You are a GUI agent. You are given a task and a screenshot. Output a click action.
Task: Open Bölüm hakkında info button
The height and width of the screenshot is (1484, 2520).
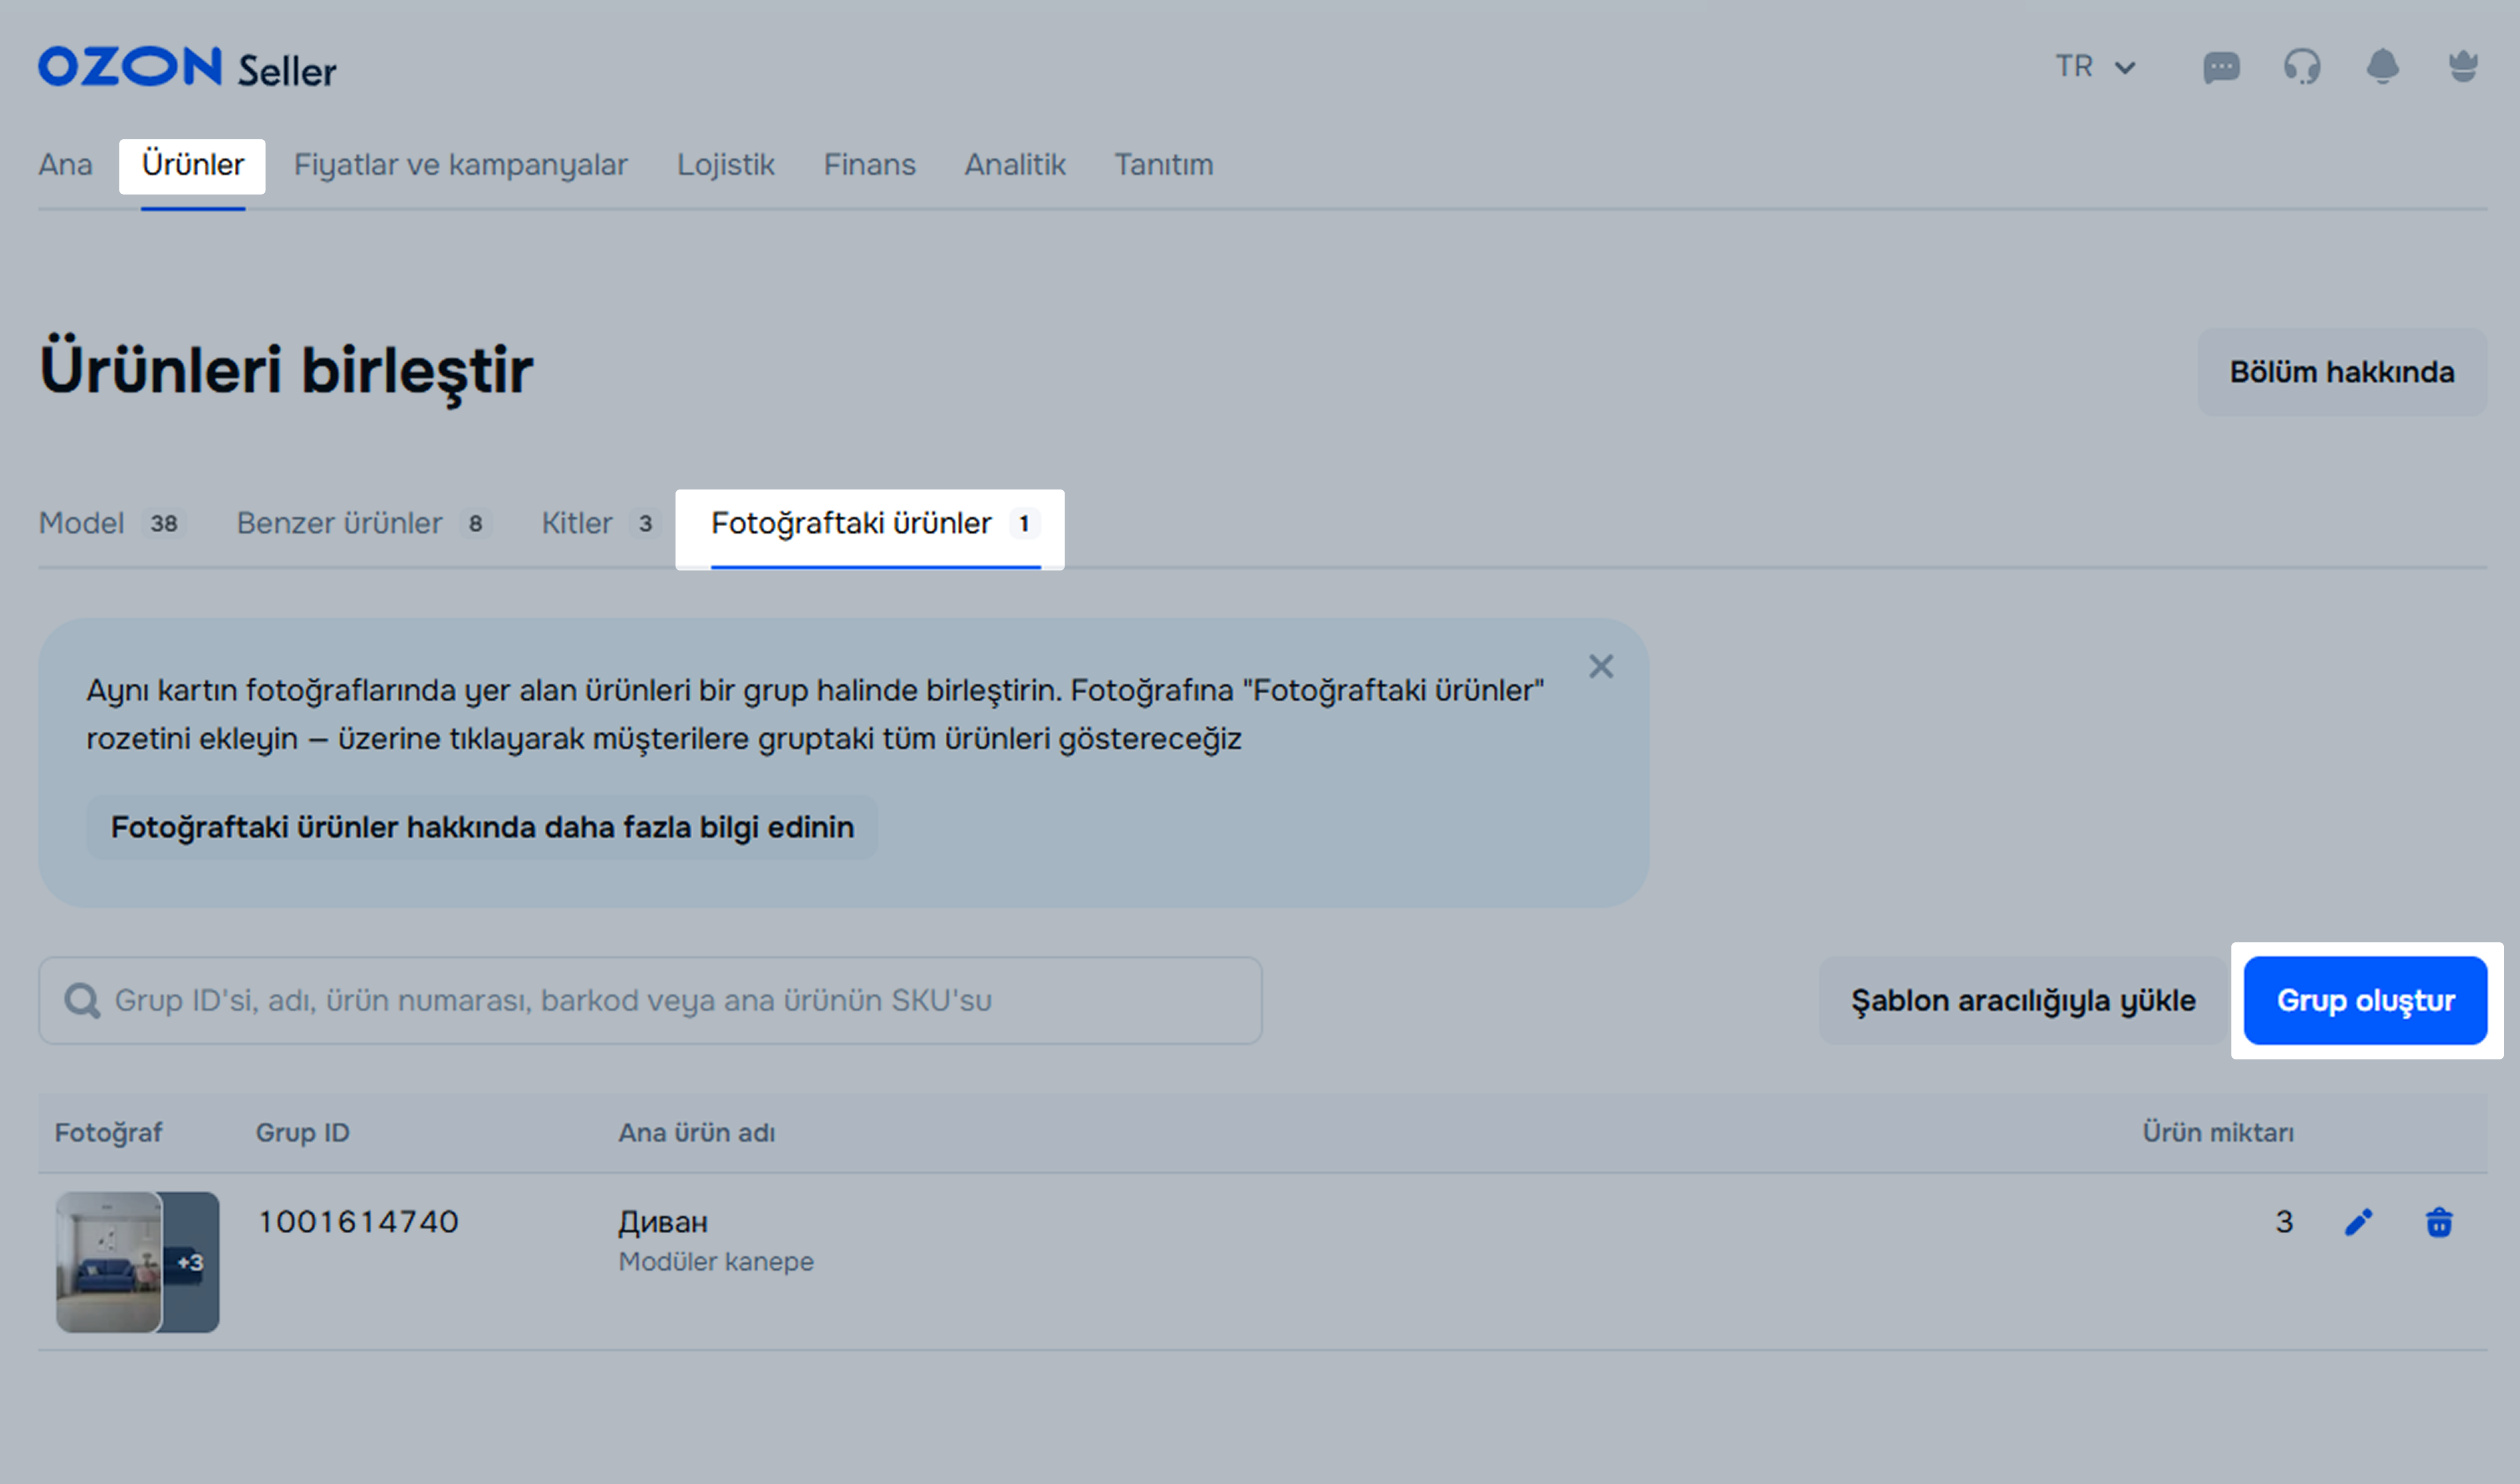pyautogui.click(x=2341, y=372)
